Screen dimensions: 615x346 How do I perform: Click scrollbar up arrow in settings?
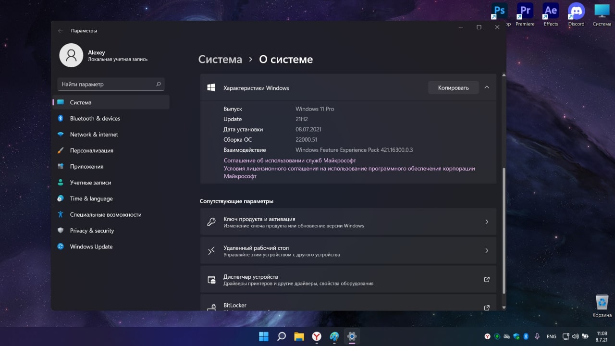[504, 75]
